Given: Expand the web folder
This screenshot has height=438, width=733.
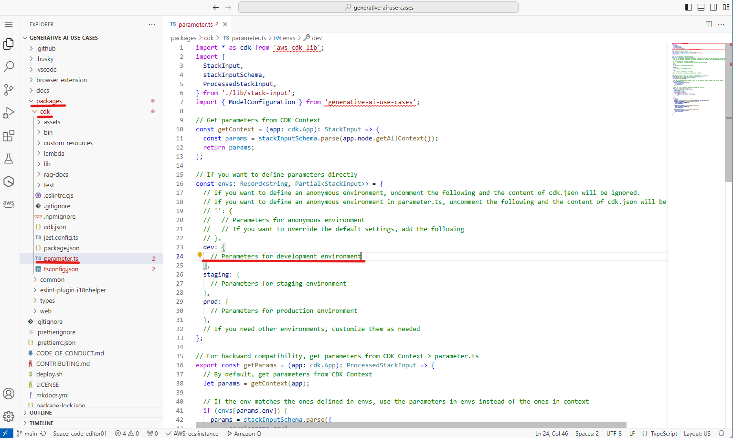Looking at the screenshot, I should pos(92,311).
